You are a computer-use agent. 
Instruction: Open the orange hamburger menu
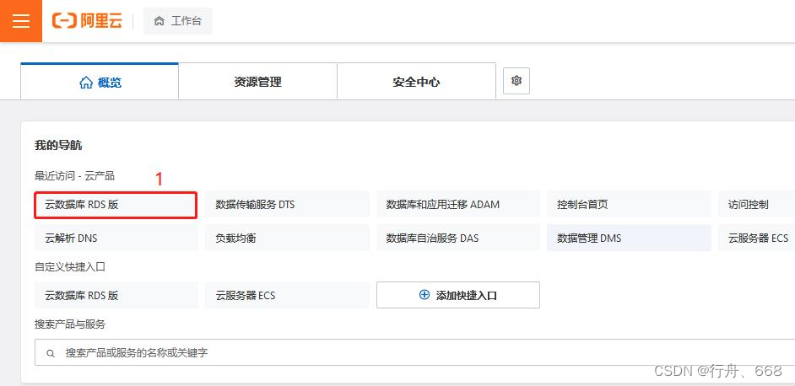[21, 21]
